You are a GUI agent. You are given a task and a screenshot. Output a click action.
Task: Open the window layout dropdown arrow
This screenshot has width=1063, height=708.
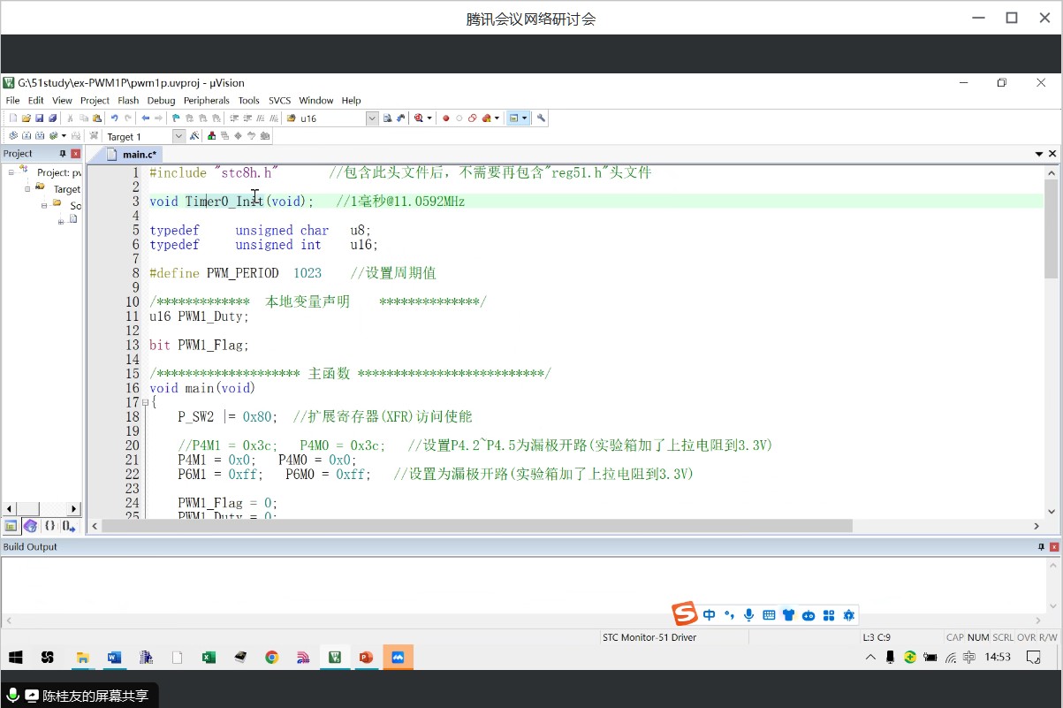pyautogui.click(x=525, y=118)
